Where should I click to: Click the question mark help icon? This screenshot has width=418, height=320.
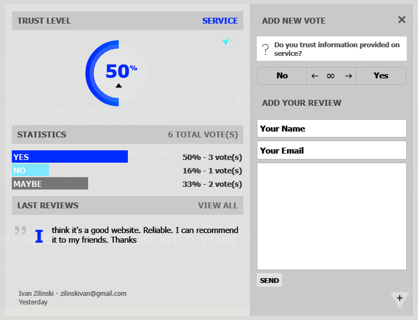(265, 49)
